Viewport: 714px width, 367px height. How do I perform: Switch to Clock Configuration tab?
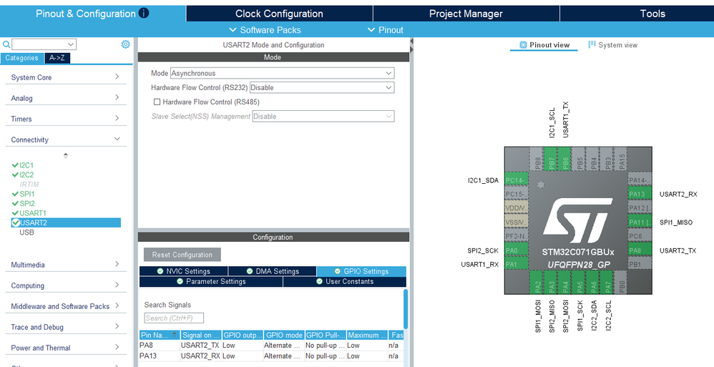pyautogui.click(x=279, y=14)
